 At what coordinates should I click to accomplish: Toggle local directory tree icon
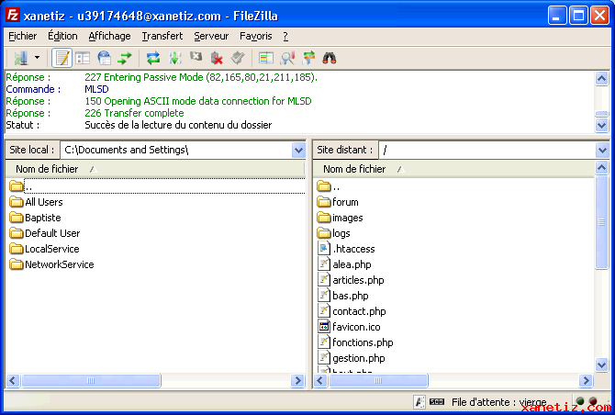click(83, 58)
